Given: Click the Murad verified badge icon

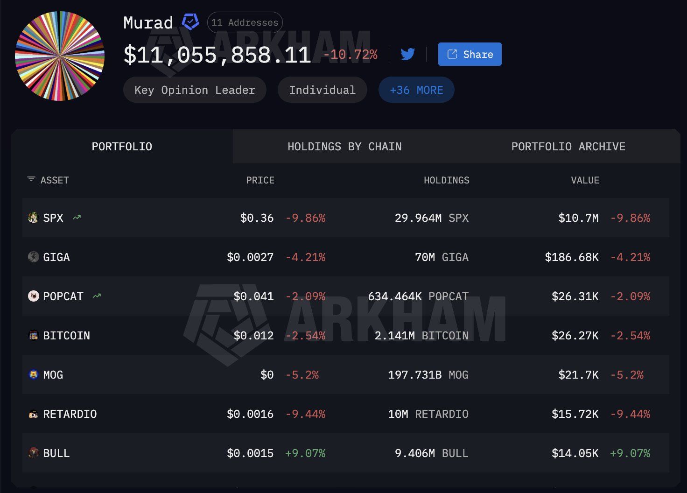Looking at the screenshot, I should (x=190, y=22).
